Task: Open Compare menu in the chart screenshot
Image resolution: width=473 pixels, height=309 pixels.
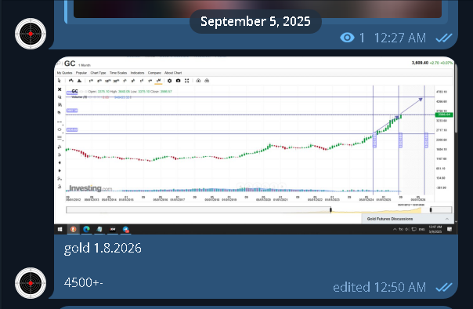Action: (x=154, y=73)
